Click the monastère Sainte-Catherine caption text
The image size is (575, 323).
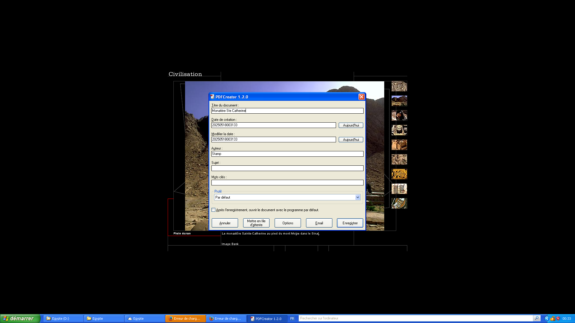click(270, 234)
